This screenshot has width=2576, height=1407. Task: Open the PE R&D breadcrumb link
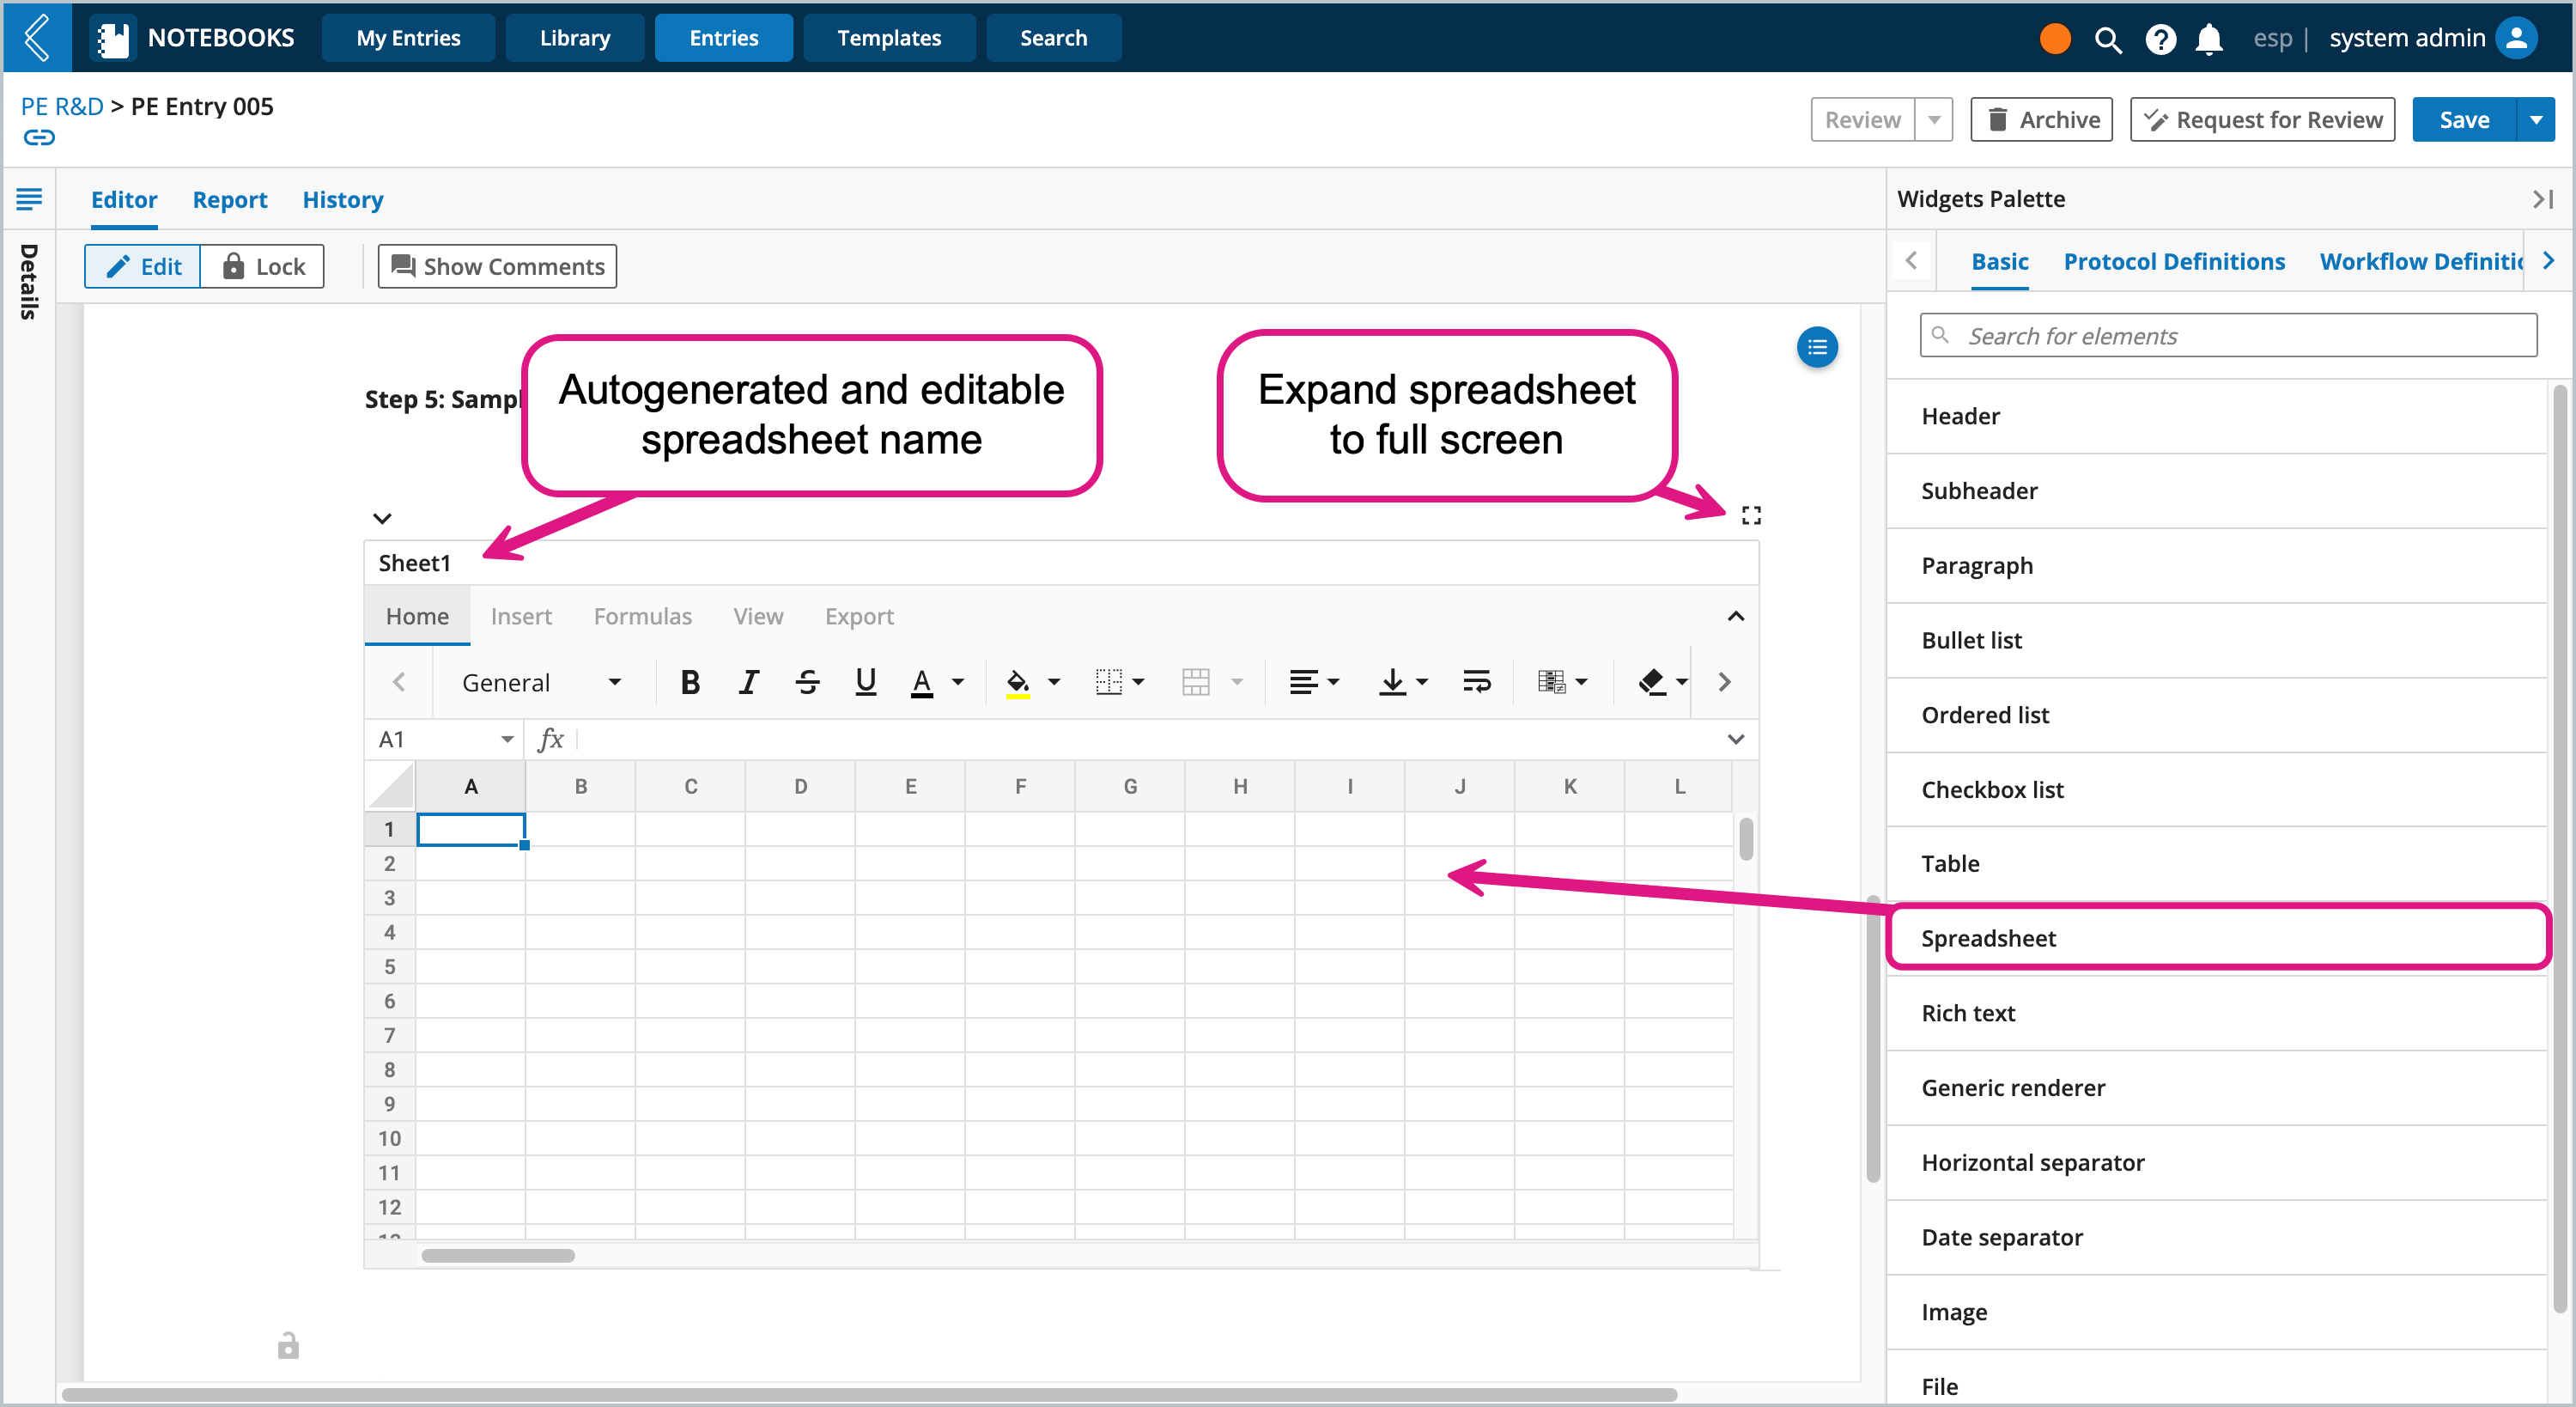tap(62, 106)
